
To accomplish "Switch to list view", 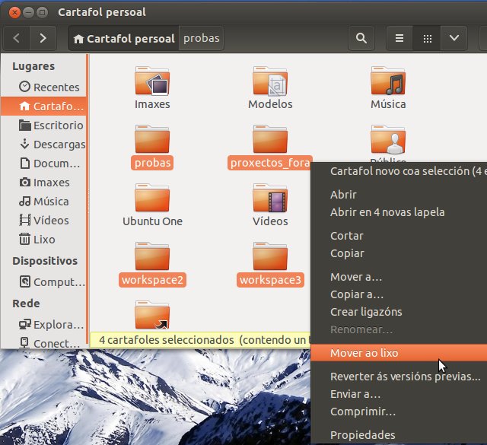I will pyautogui.click(x=399, y=38).
